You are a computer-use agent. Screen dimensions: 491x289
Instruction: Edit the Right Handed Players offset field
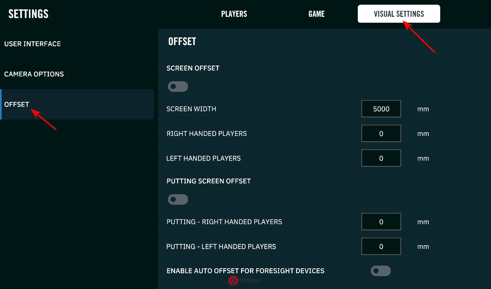[381, 134]
